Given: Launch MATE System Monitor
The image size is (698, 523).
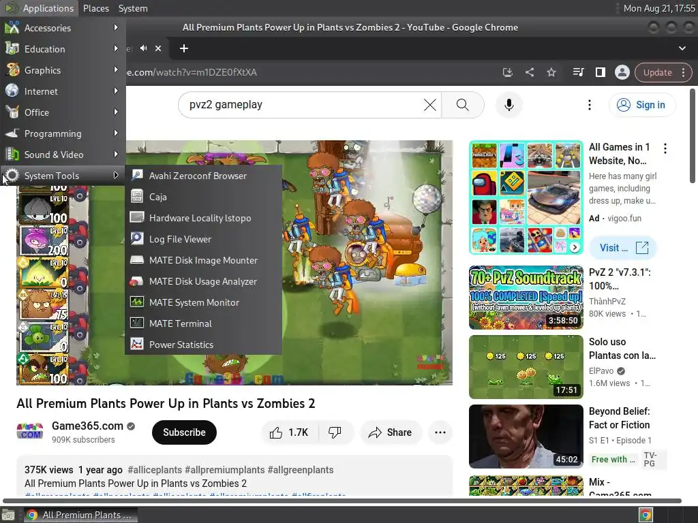Looking at the screenshot, I should click(203, 302).
